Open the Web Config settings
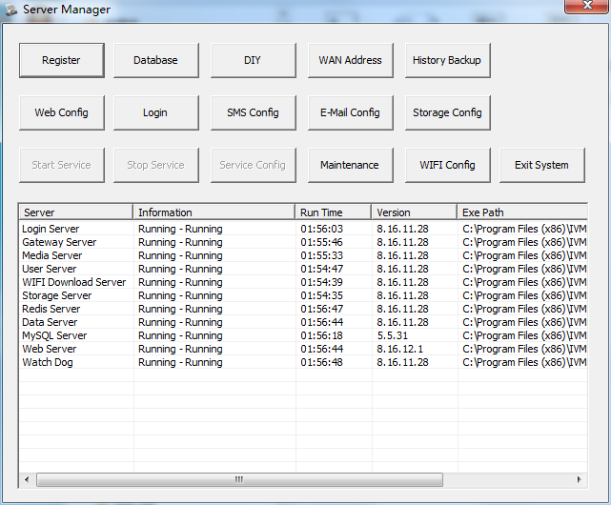 (61, 112)
